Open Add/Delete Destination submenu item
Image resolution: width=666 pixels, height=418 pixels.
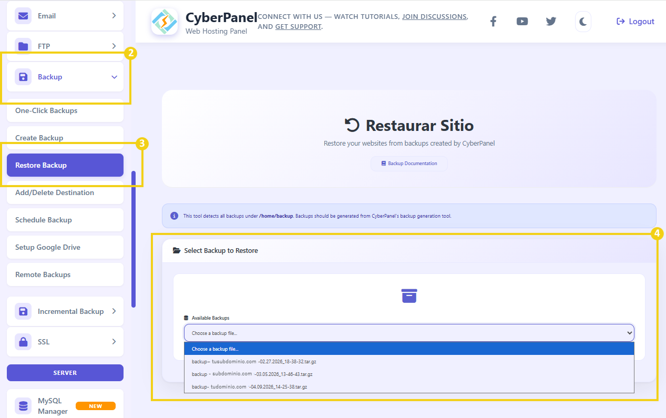(65, 192)
